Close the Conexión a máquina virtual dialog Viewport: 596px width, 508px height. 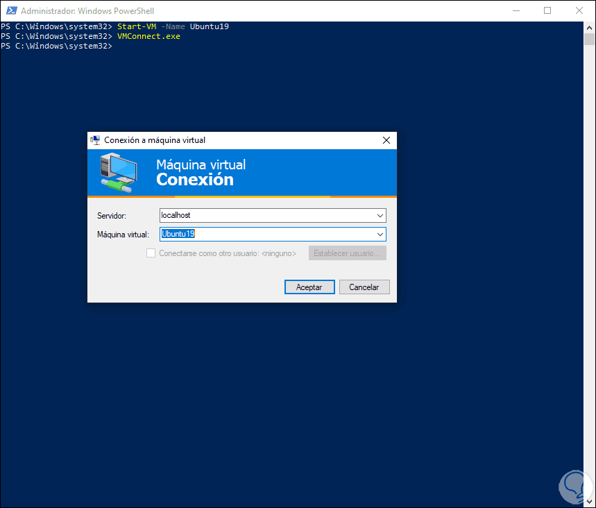386,140
